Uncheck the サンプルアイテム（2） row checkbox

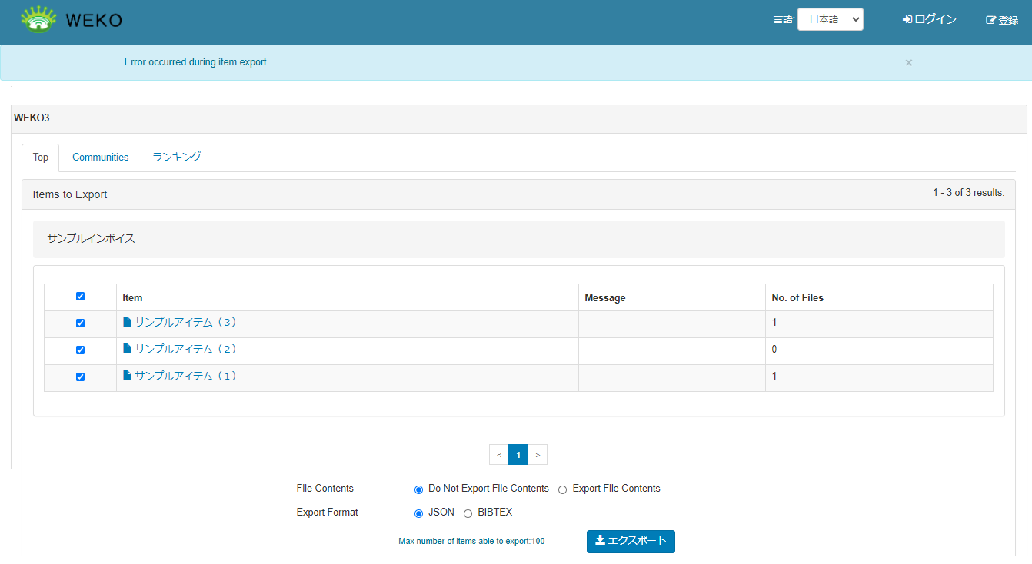click(81, 350)
